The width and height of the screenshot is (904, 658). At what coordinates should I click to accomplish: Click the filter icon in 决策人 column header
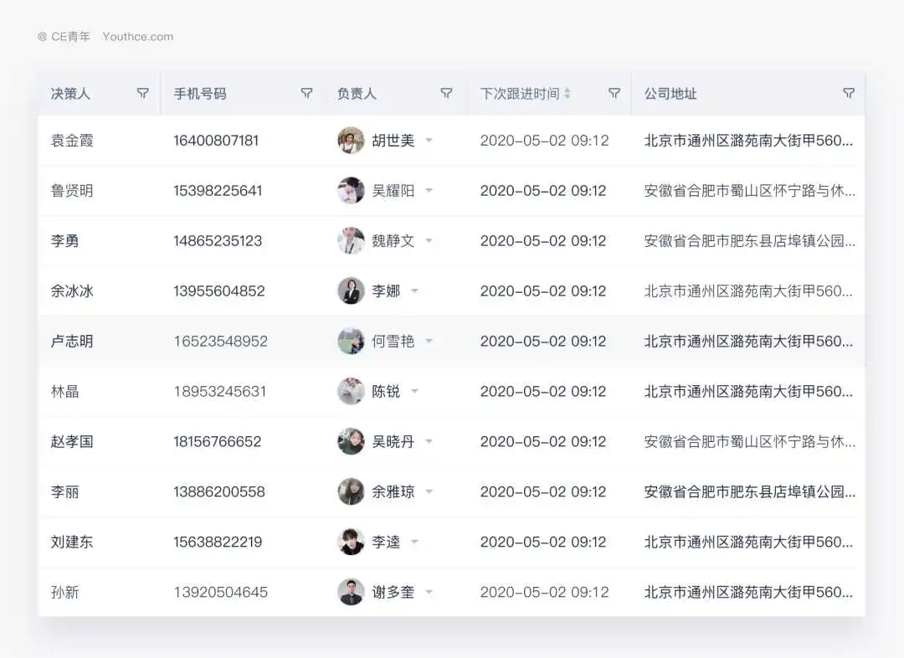click(142, 94)
